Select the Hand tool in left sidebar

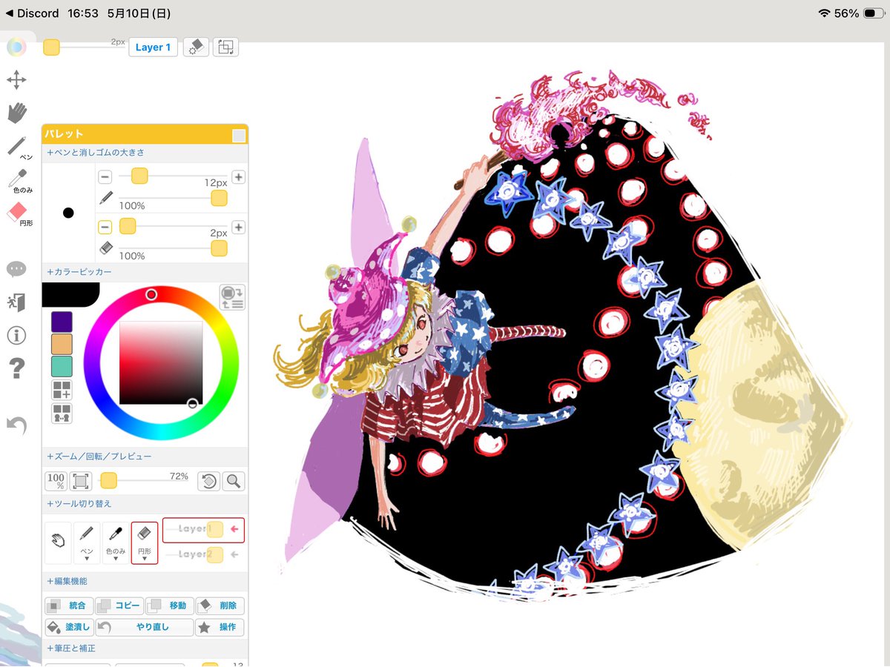tap(16, 113)
